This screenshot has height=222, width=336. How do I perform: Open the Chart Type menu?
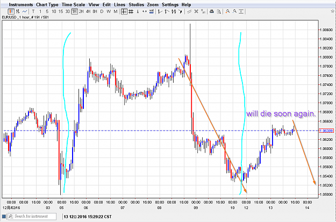[47, 5]
